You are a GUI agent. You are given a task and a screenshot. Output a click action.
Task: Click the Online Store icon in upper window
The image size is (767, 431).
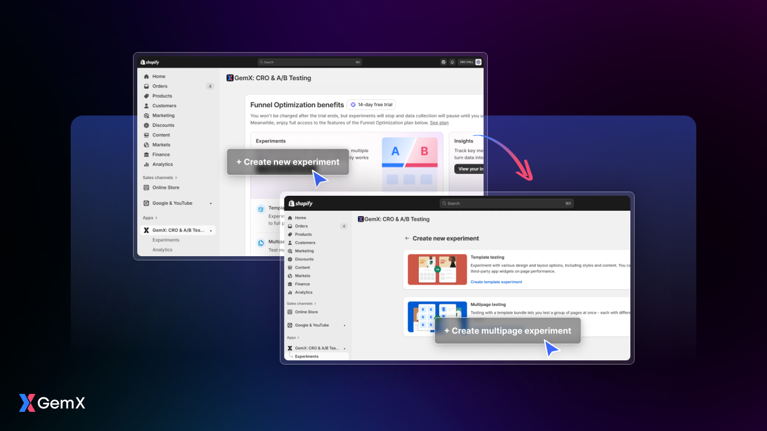[146, 187]
